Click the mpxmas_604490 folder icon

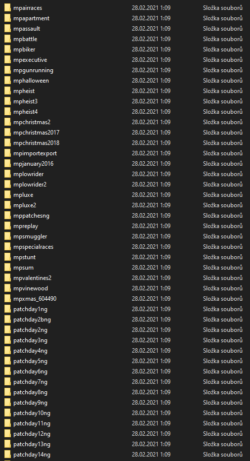[7, 299]
